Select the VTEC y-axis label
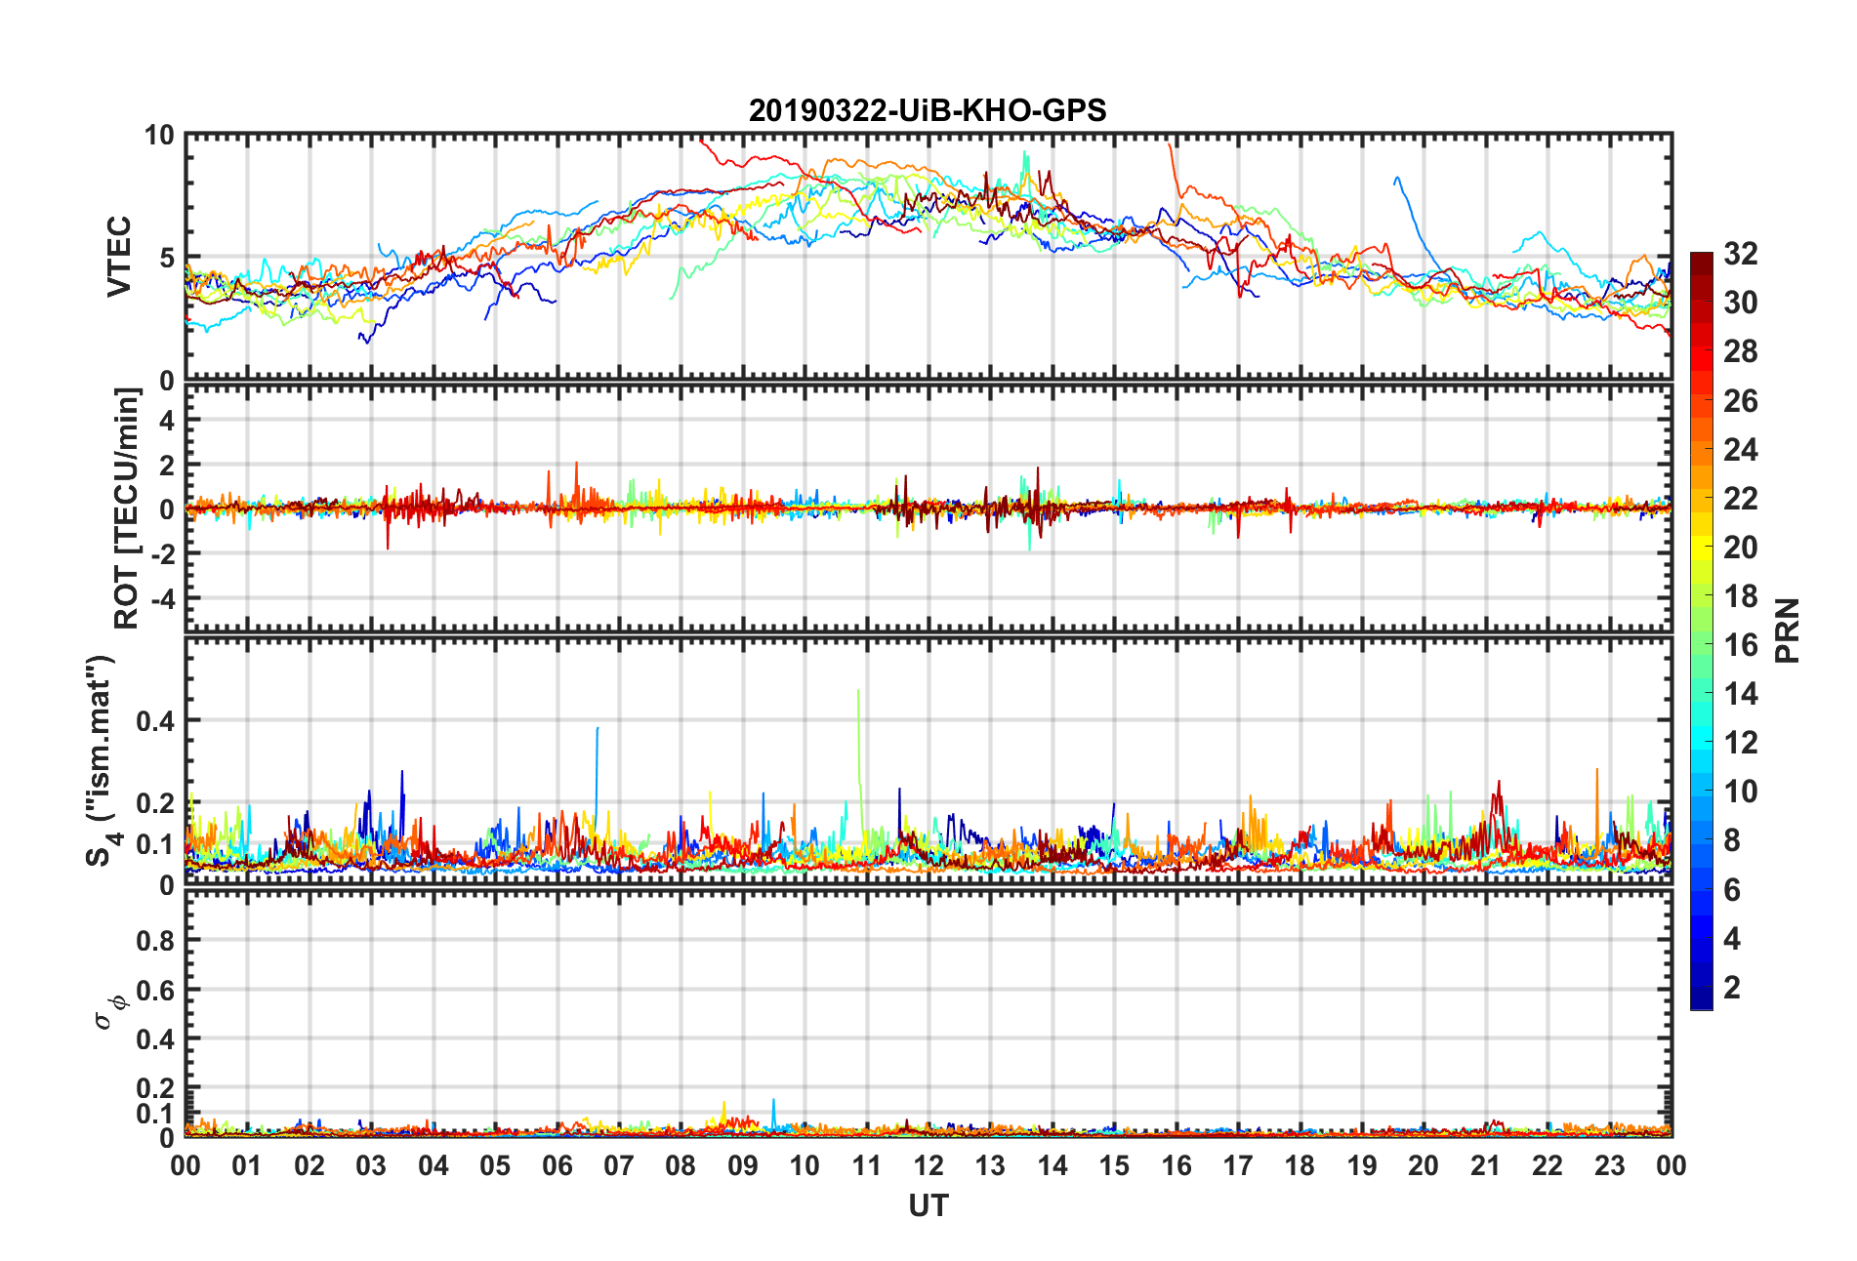 pos(119,257)
